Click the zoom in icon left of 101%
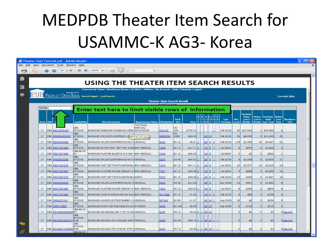The height and width of the screenshot is (248, 330). [86, 71]
